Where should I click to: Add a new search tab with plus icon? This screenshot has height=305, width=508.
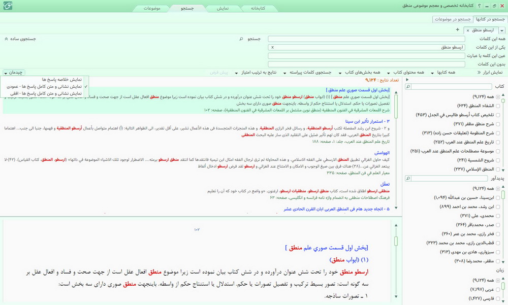tap(458, 30)
